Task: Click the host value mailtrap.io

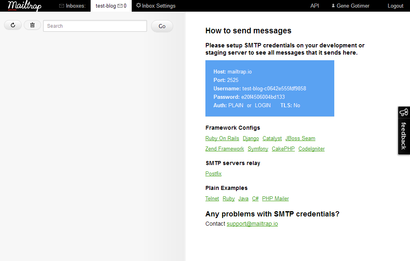Action: (240, 72)
